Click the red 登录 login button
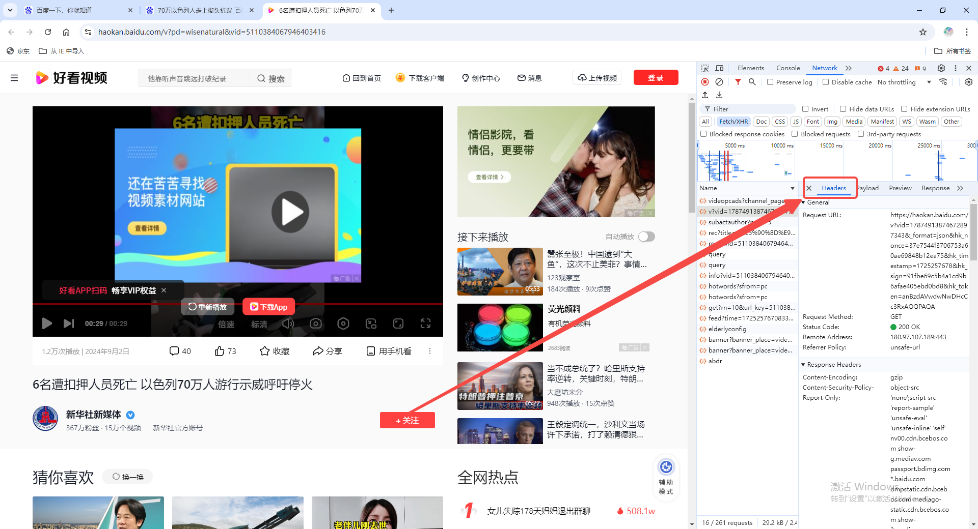This screenshot has width=978, height=529. click(x=656, y=78)
